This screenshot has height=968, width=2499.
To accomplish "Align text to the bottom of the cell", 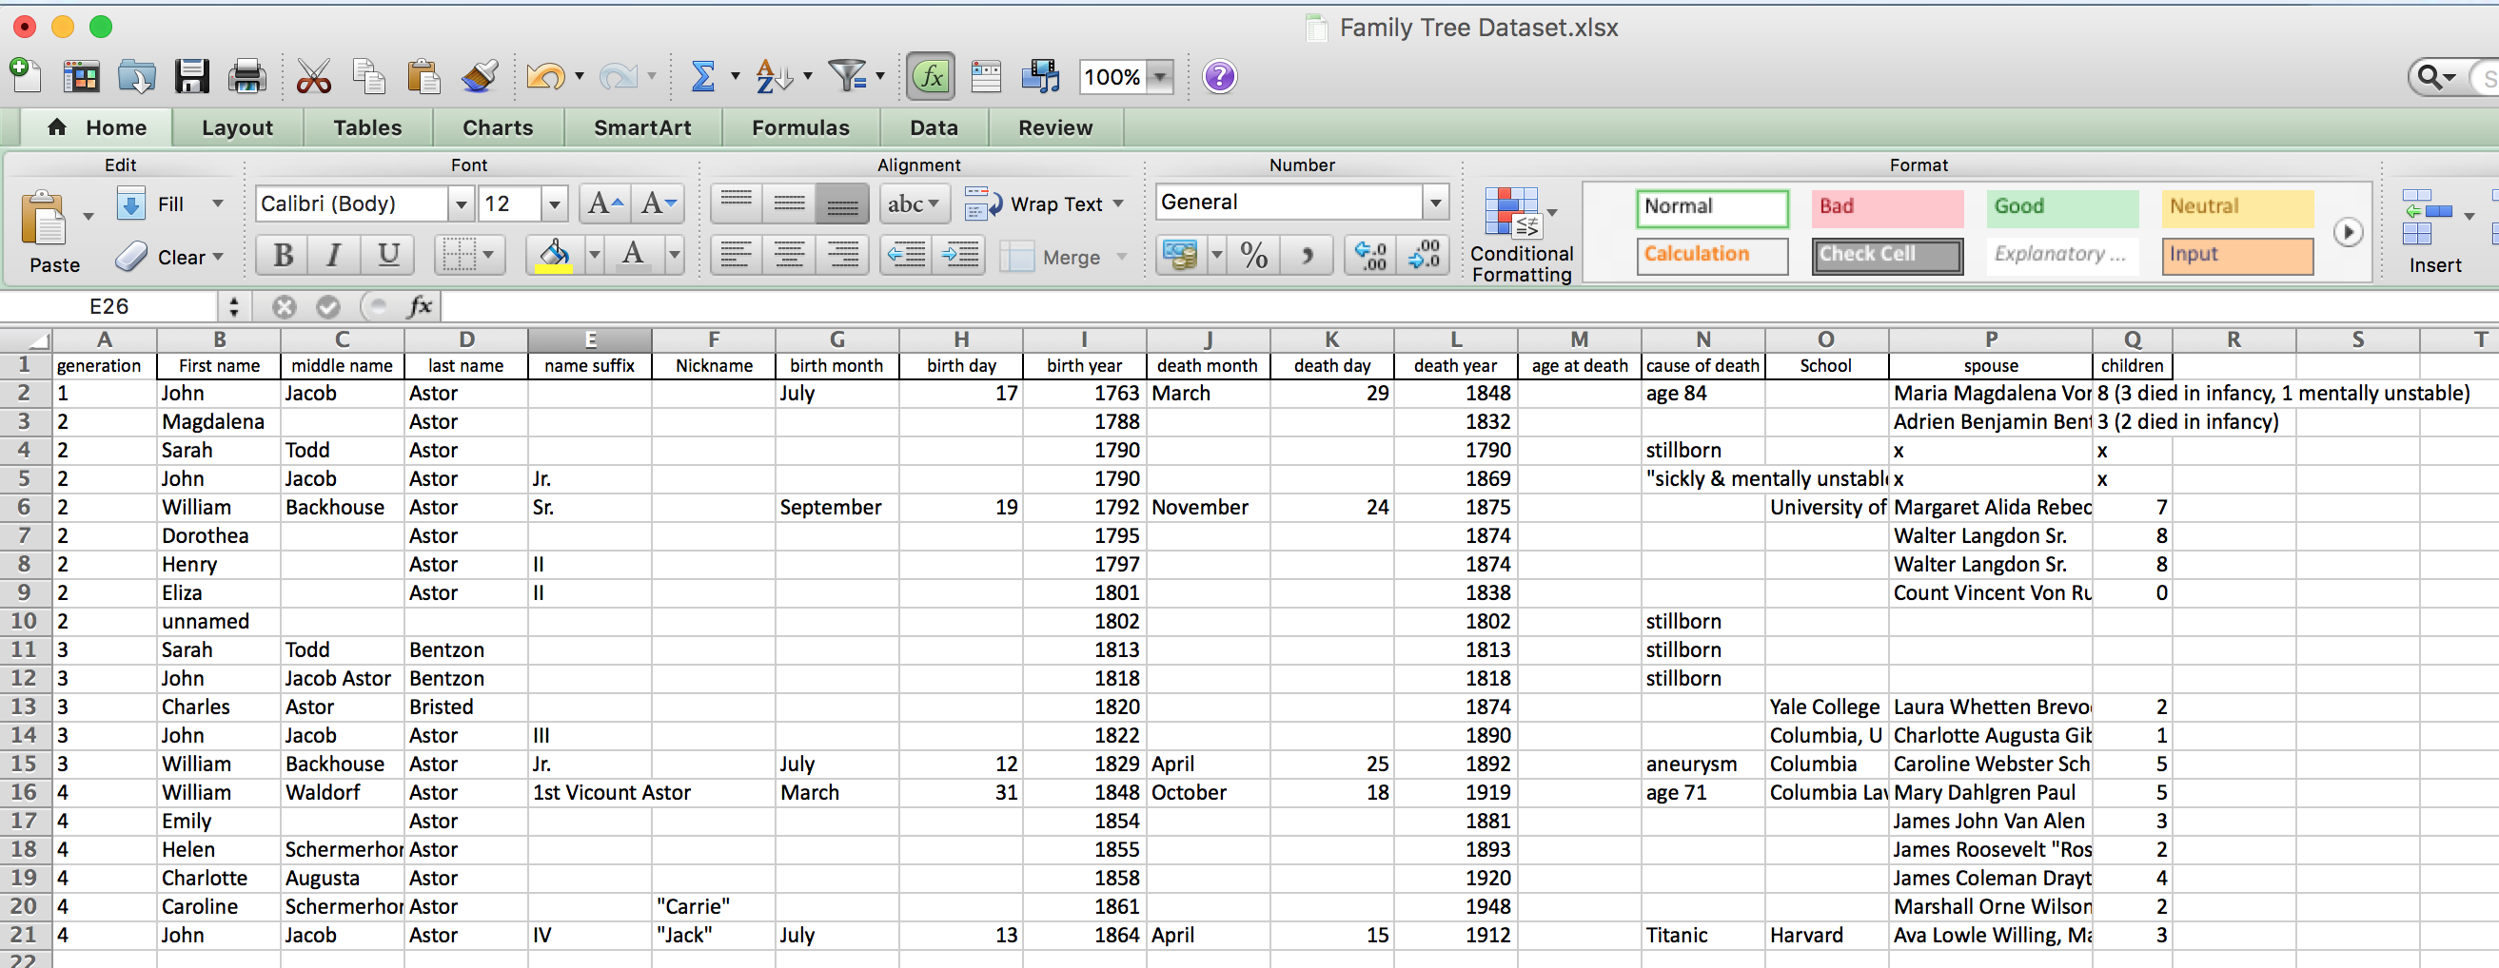I will point(842,203).
